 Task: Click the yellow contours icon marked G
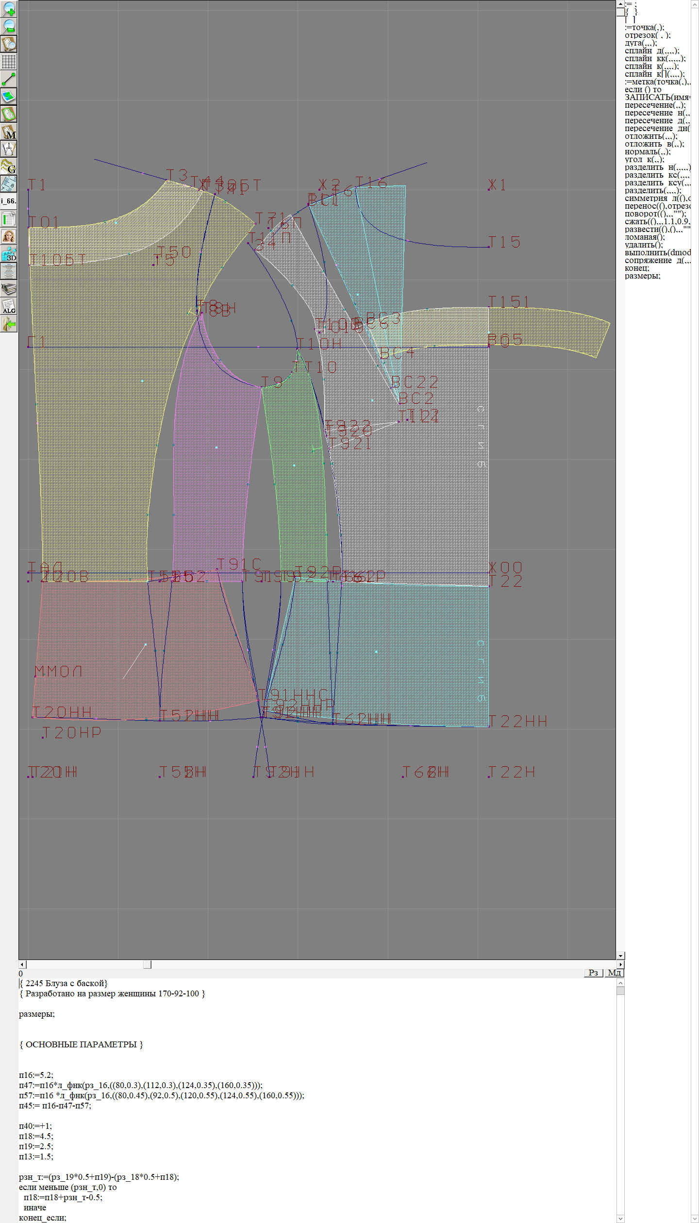click(x=9, y=166)
